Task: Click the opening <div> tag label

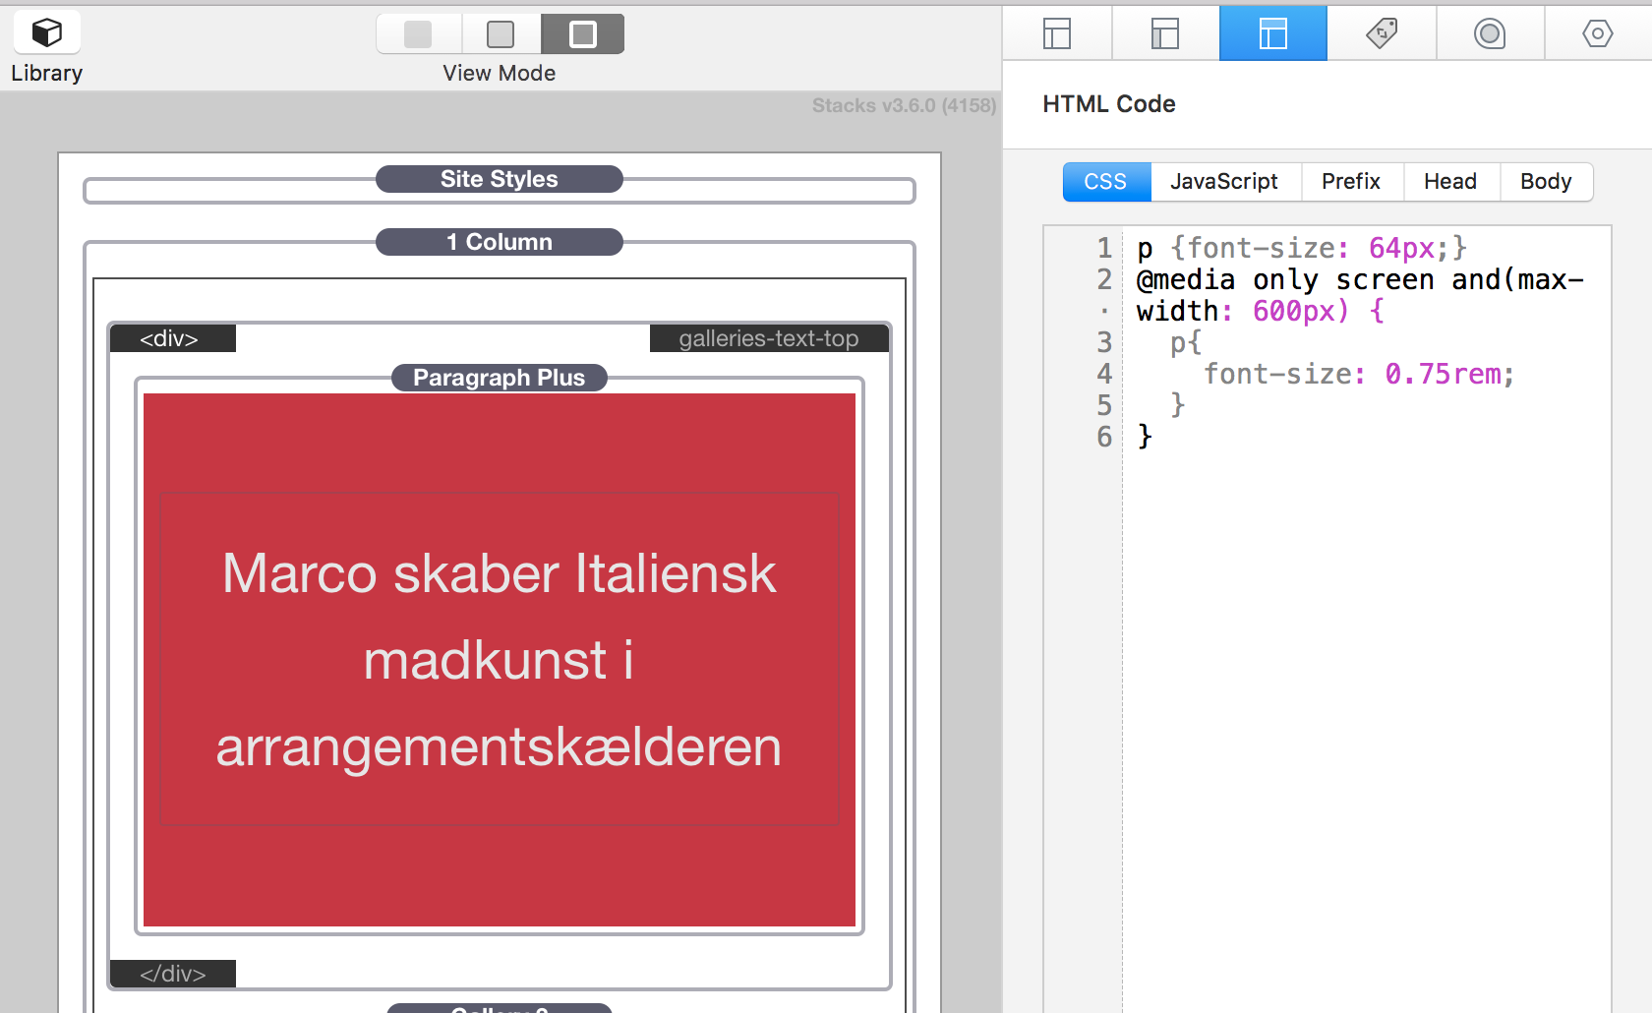Action: (173, 338)
